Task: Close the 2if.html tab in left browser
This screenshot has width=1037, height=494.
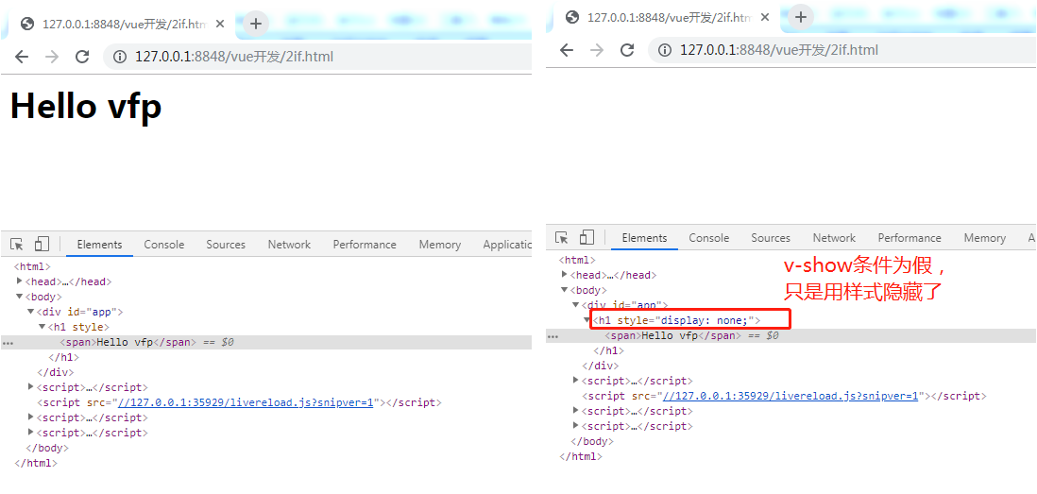Action: pyautogui.click(x=220, y=24)
